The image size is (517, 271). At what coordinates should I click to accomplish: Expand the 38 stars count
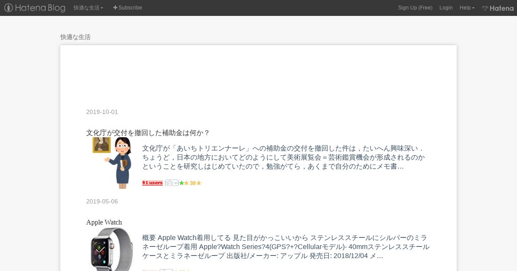(193, 183)
